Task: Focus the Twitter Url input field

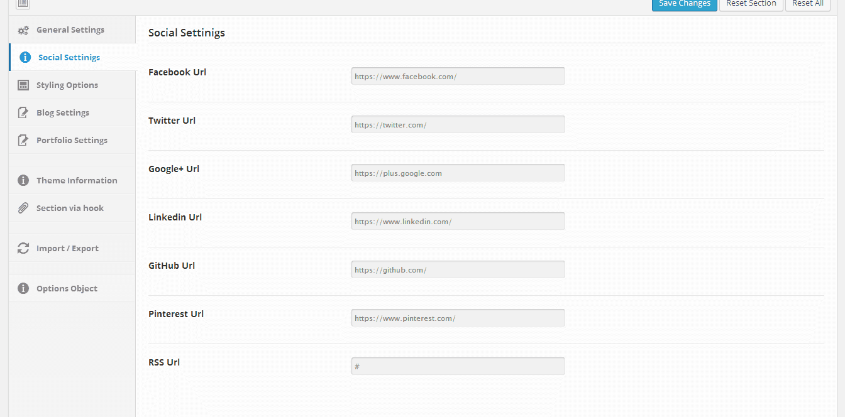Action: point(458,124)
